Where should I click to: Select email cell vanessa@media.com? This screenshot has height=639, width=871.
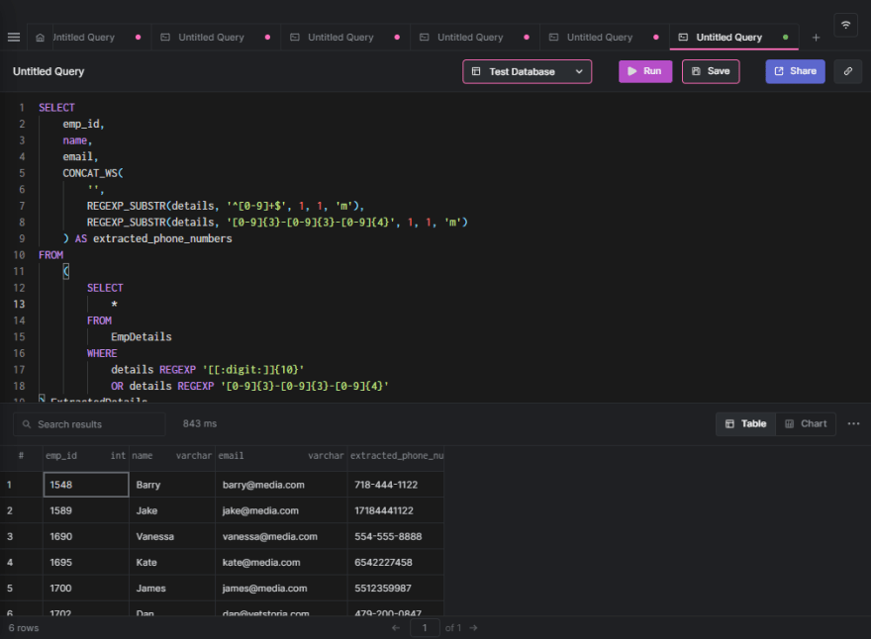pos(281,536)
